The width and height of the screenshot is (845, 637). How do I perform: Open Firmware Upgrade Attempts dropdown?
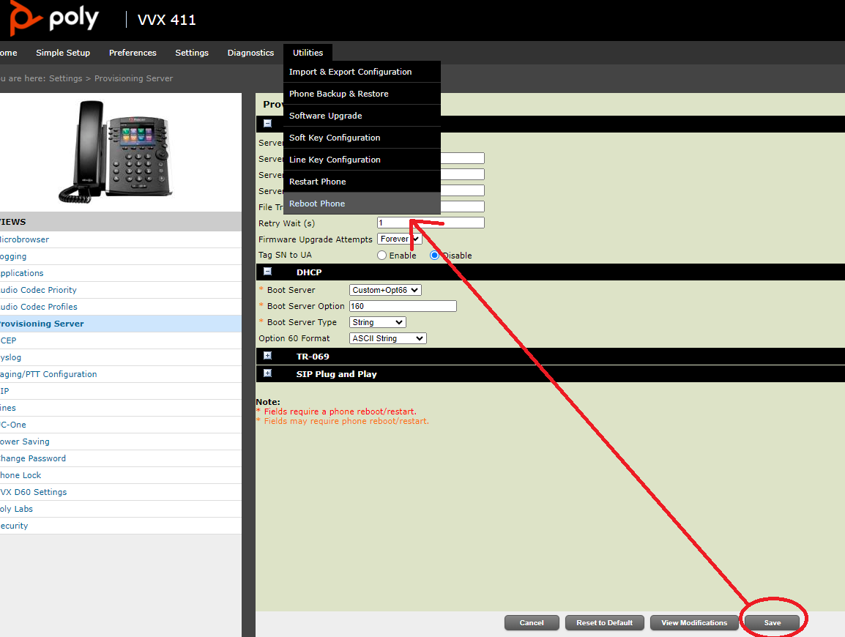(x=399, y=239)
